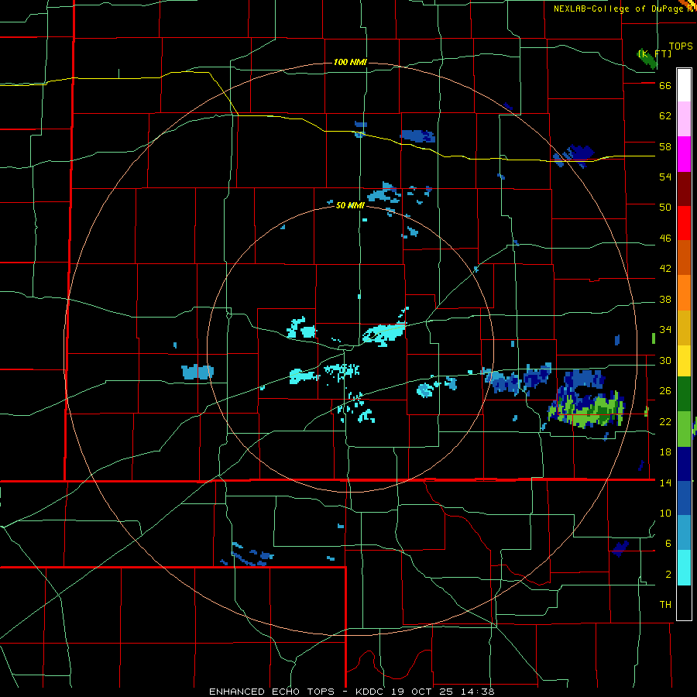The width and height of the screenshot is (697, 697).
Task: Click the legend value 66
Action: (665, 86)
